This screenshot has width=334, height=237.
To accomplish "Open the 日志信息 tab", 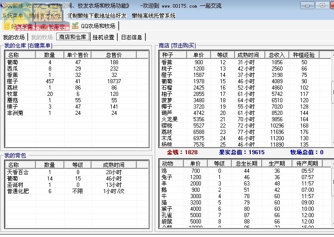I will [132, 37].
